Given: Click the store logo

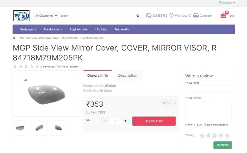Looking at the screenshot, I should 21,16.
